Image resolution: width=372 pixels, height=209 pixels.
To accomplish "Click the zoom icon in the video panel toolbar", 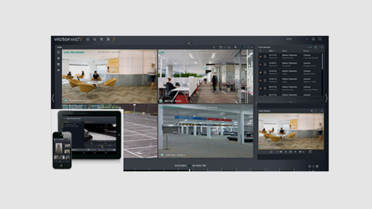I will [235, 47].
